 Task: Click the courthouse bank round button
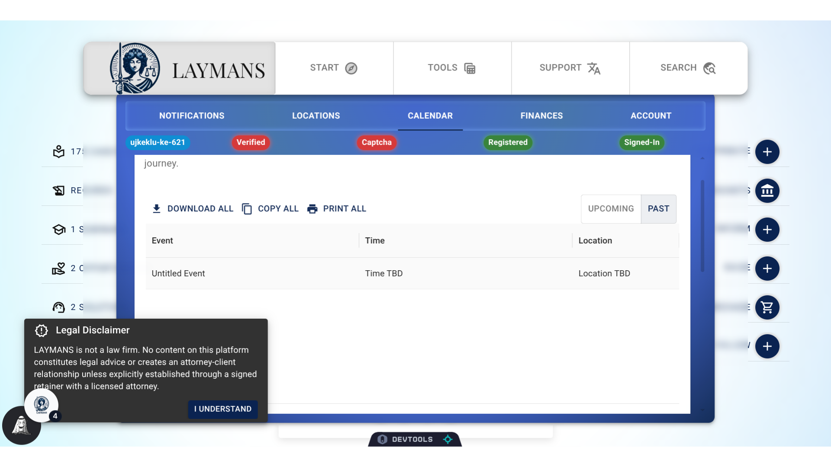tap(767, 191)
